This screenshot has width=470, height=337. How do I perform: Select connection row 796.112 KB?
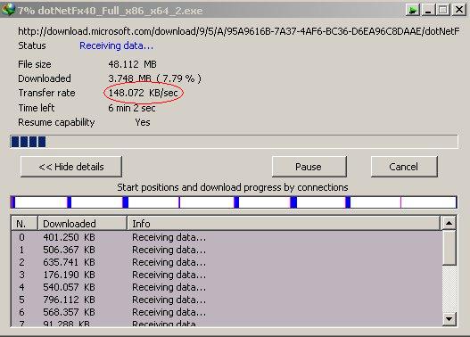pyautogui.click(x=227, y=300)
